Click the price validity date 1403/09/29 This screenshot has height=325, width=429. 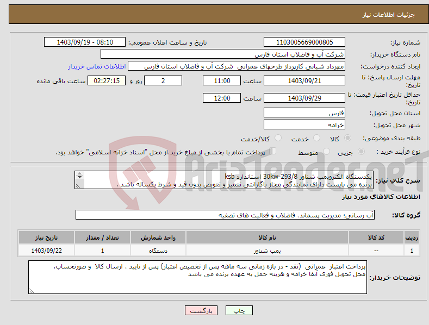coord(304,98)
